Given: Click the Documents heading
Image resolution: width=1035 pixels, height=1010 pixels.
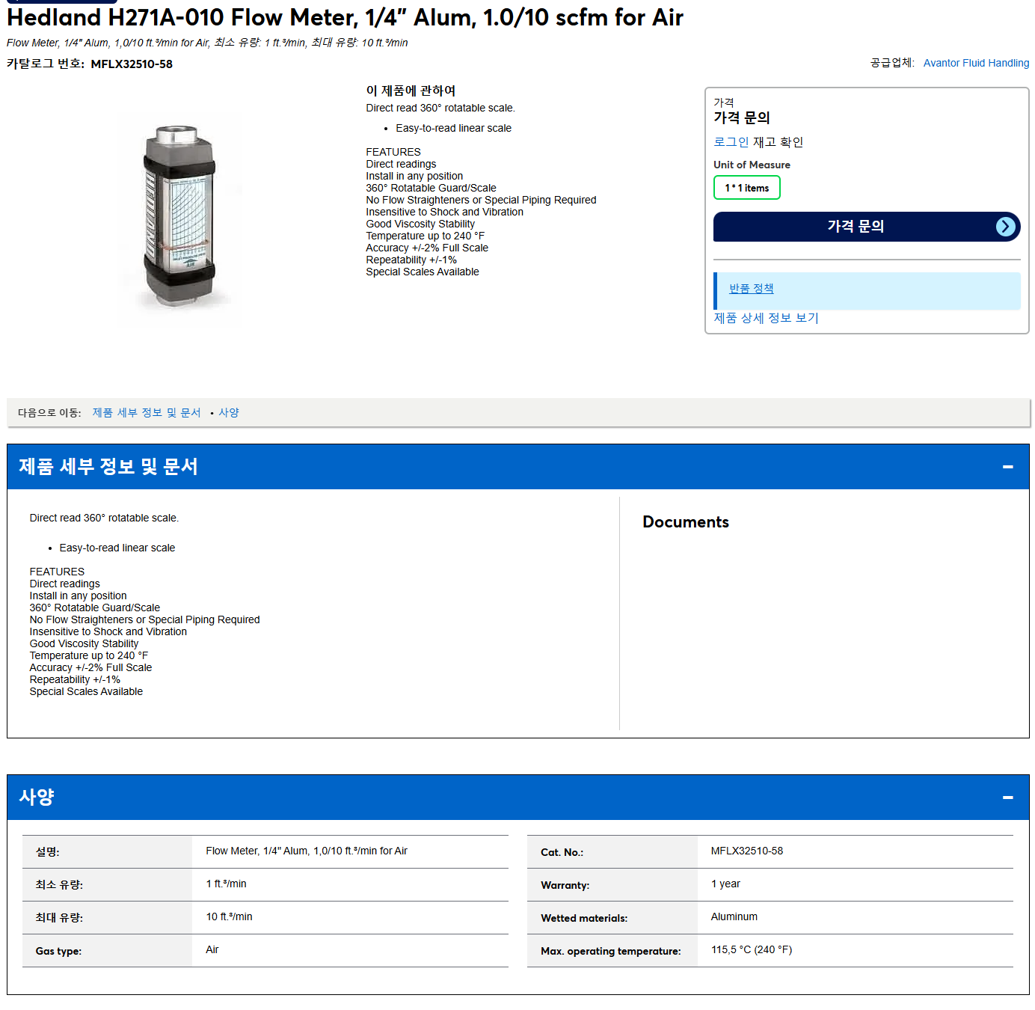Looking at the screenshot, I should (685, 522).
